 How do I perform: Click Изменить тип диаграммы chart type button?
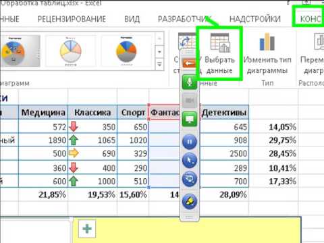tap(267, 53)
